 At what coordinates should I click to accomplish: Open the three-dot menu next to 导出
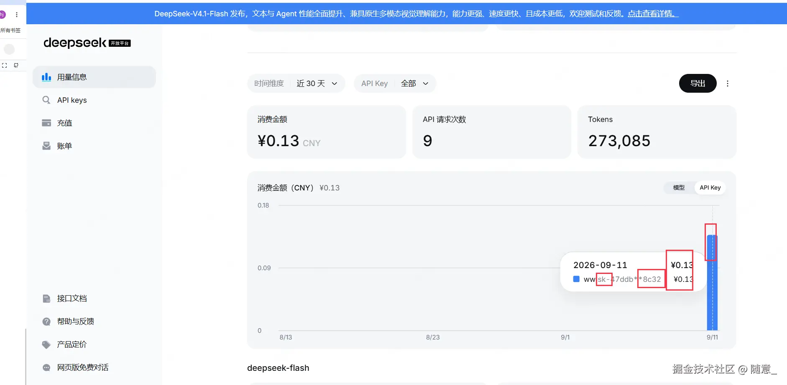pyautogui.click(x=728, y=84)
